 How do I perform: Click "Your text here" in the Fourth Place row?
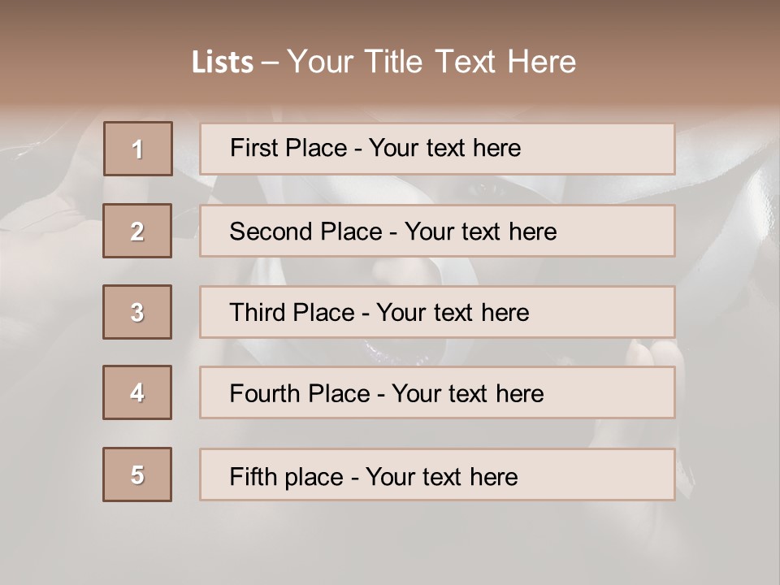[x=468, y=394]
